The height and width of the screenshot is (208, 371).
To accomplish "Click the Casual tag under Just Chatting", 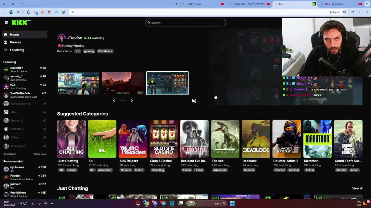I will click(72, 170).
